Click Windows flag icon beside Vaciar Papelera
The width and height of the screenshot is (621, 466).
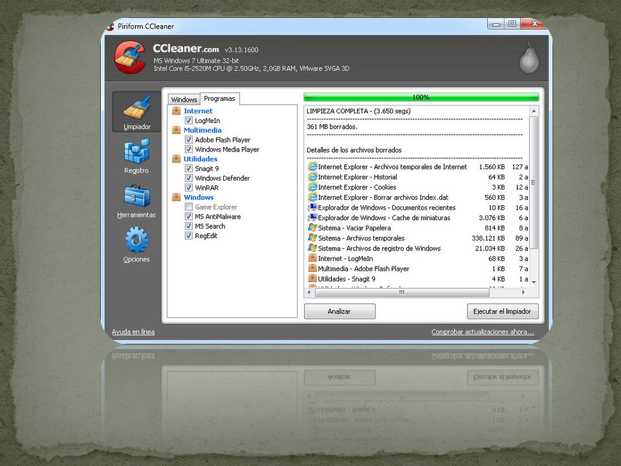pos(312,228)
